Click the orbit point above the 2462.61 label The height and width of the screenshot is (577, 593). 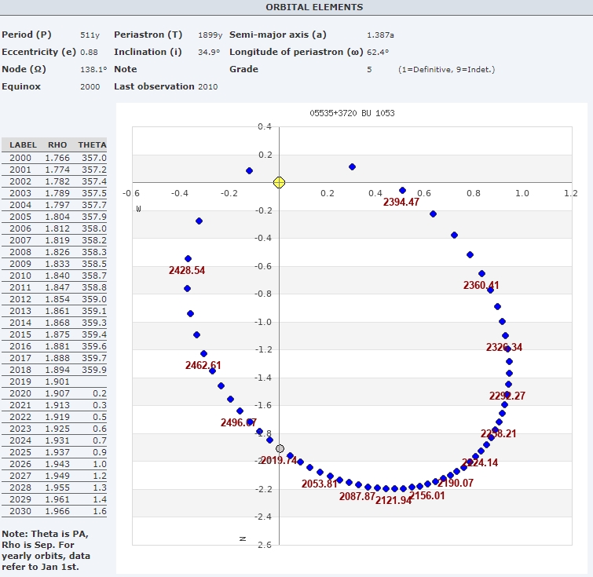click(x=203, y=354)
